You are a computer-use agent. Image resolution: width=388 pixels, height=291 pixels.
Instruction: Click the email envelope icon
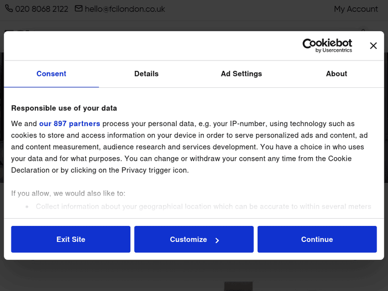pos(79,9)
